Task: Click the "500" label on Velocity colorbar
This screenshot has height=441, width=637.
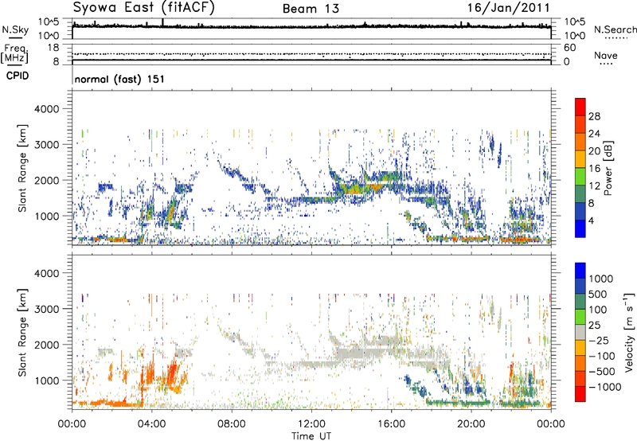Action: (598, 294)
